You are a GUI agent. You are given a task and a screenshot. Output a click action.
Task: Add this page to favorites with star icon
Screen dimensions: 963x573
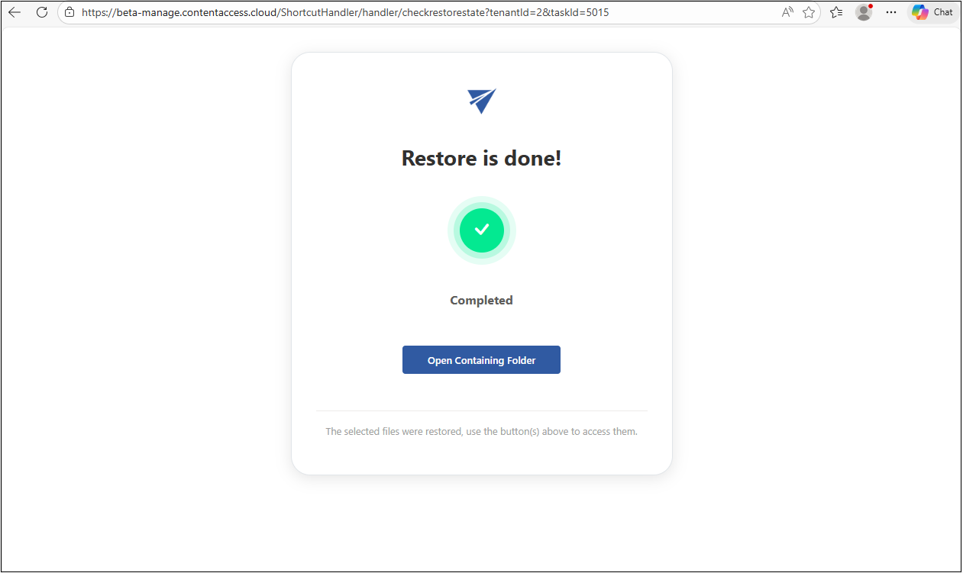pyautogui.click(x=809, y=12)
